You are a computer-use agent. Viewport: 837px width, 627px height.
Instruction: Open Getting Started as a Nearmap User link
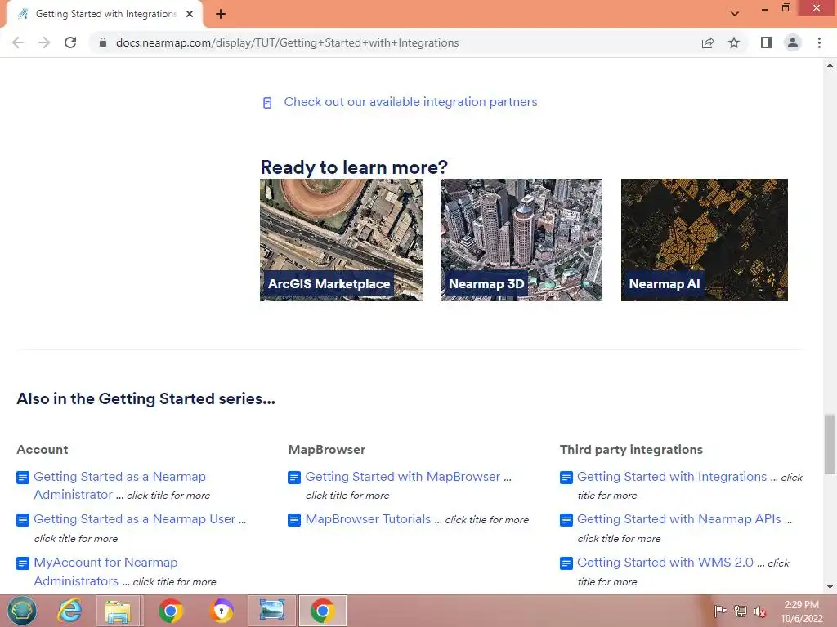click(135, 518)
